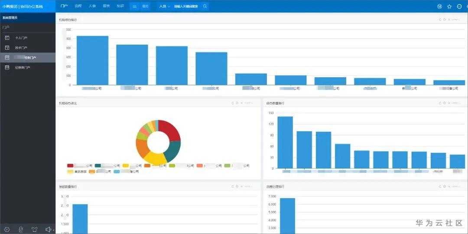
Task: Select 个人门户 in the sidebar
Action: point(27,38)
